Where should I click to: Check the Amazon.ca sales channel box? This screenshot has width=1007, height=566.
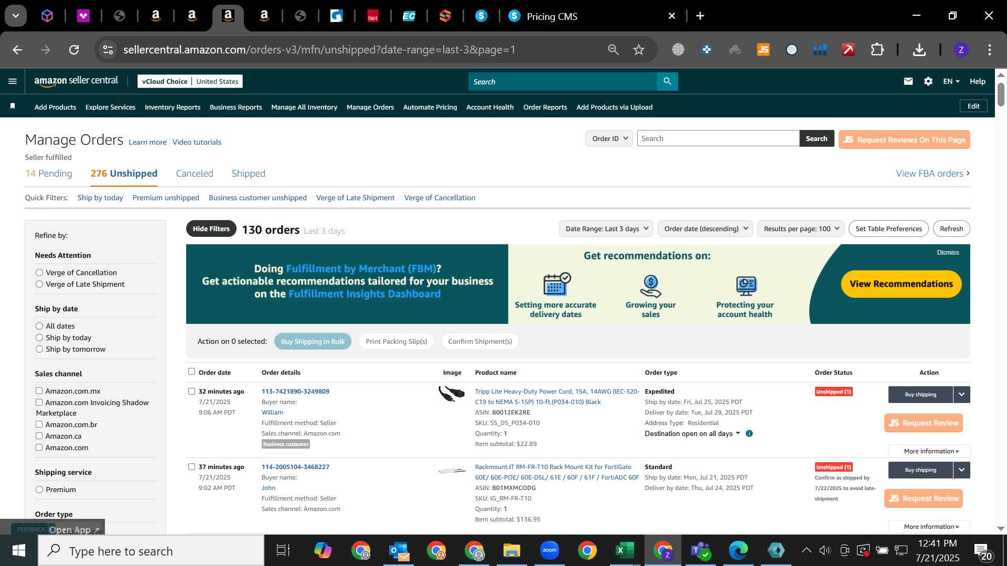(x=39, y=436)
